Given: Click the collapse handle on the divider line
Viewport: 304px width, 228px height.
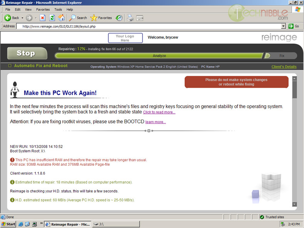Looking at the screenshot, I should click(x=149, y=131).
